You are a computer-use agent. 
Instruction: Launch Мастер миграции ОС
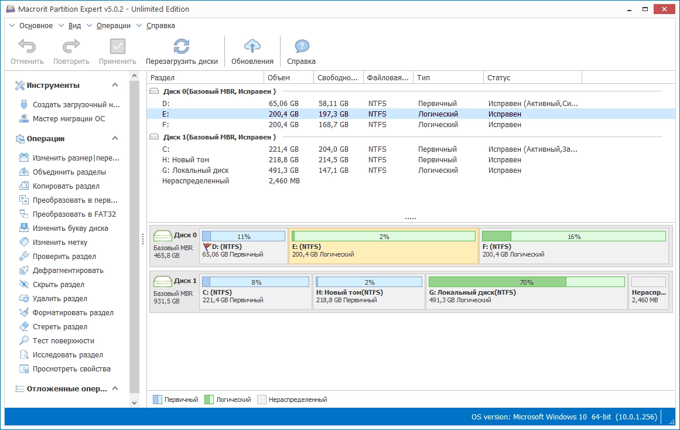pos(63,118)
